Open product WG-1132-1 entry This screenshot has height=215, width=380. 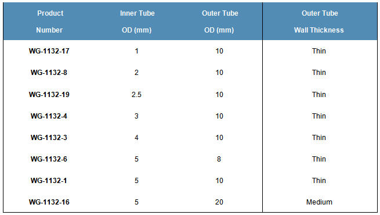49,181
